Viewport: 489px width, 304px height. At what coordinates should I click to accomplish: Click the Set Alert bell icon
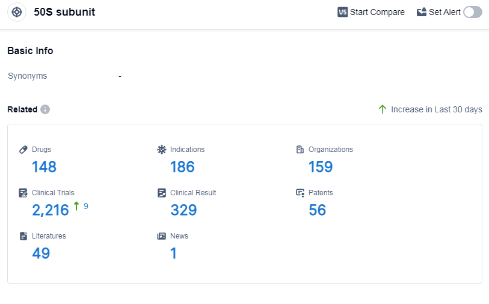coord(422,12)
